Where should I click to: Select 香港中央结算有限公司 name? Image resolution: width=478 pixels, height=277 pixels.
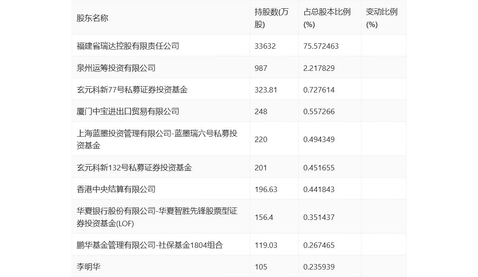[x=116, y=189]
